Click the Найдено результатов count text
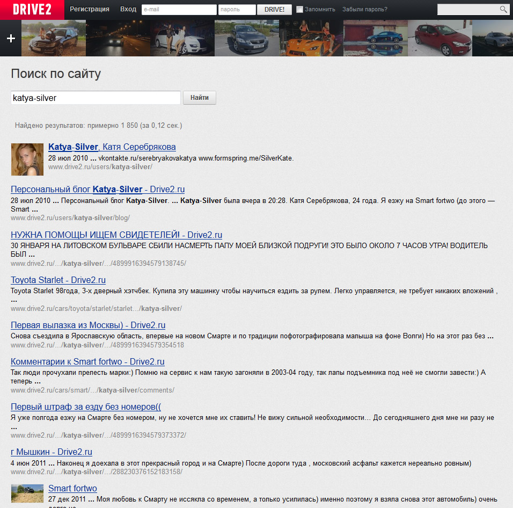 [x=99, y=125]
